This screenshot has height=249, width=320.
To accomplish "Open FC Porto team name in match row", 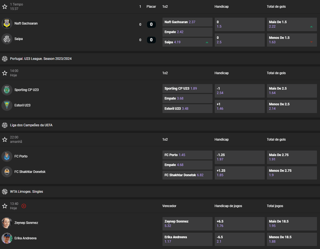I will [21, 156].
